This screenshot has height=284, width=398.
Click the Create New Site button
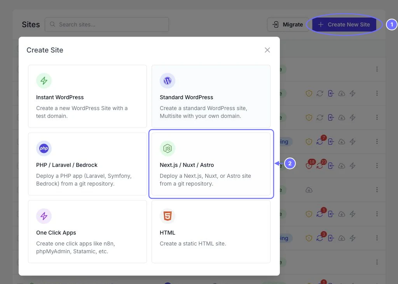pos(344,25)
